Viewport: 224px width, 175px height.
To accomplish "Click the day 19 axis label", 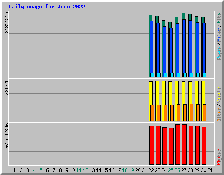I will (131, 170).
